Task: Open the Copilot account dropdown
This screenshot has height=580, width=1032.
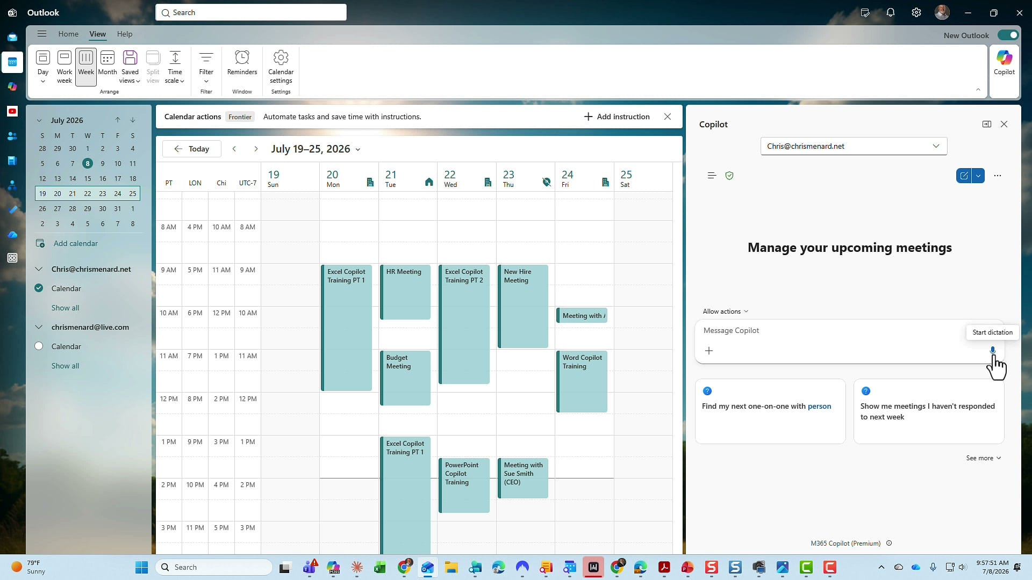Action: tap(854, 146)
